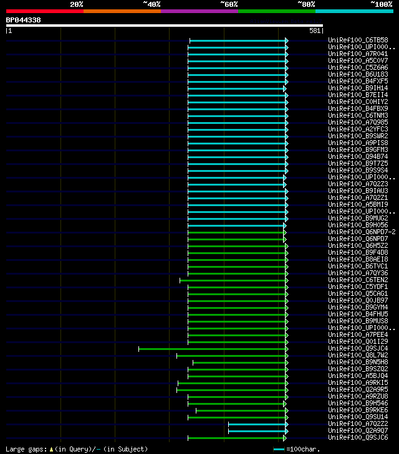The height and width of the screenshot is (454, 399).
Task: Click hit name UniRef100_A9RKI5
Action: 358,383
